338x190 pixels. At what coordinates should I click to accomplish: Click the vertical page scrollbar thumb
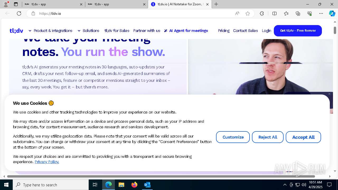coord(335,30)
